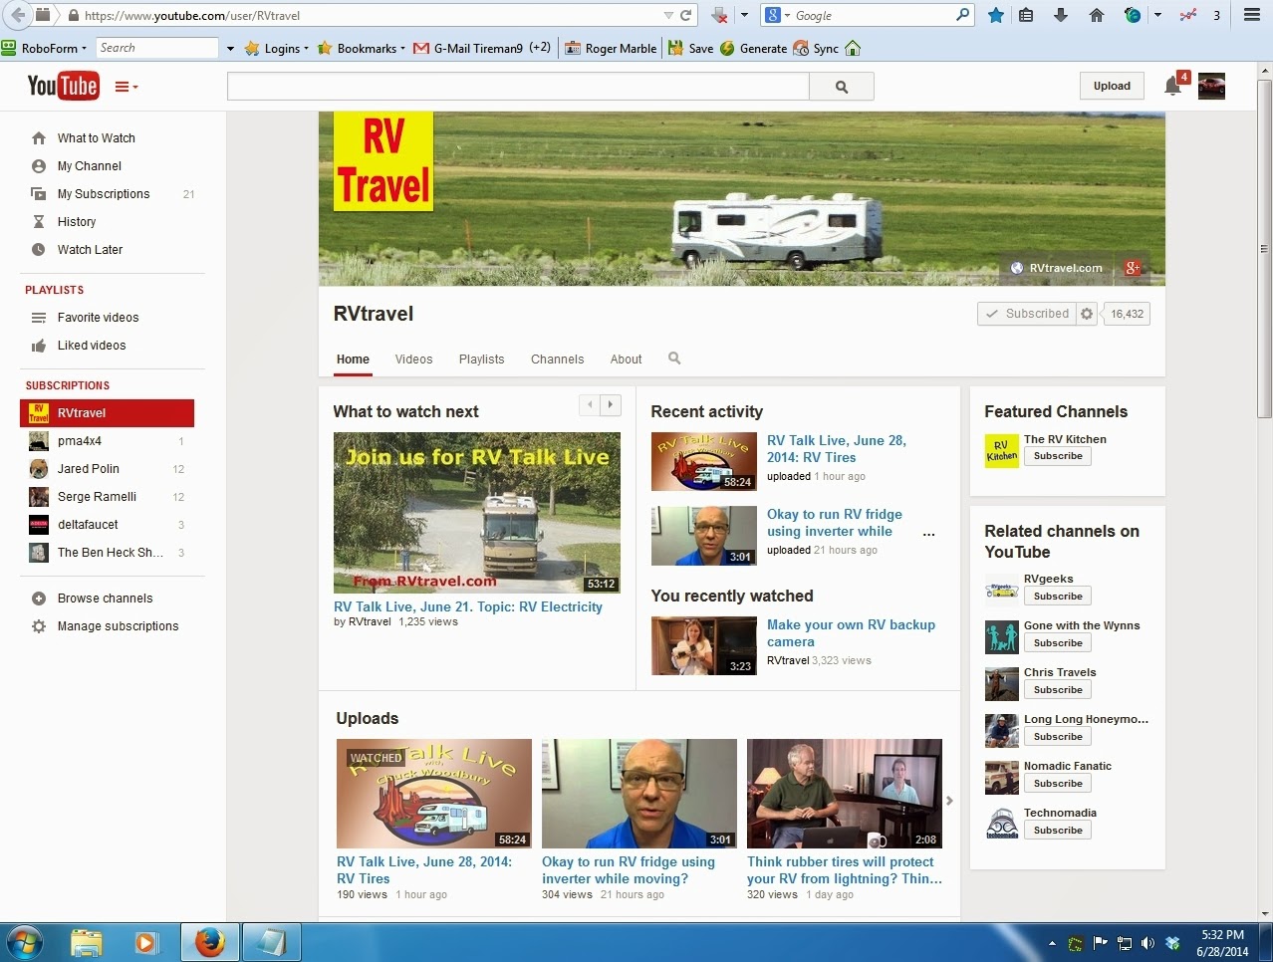Reload the page with refresh icon
The height and width of the screenshot is (962, 1273).
[685, 15]
